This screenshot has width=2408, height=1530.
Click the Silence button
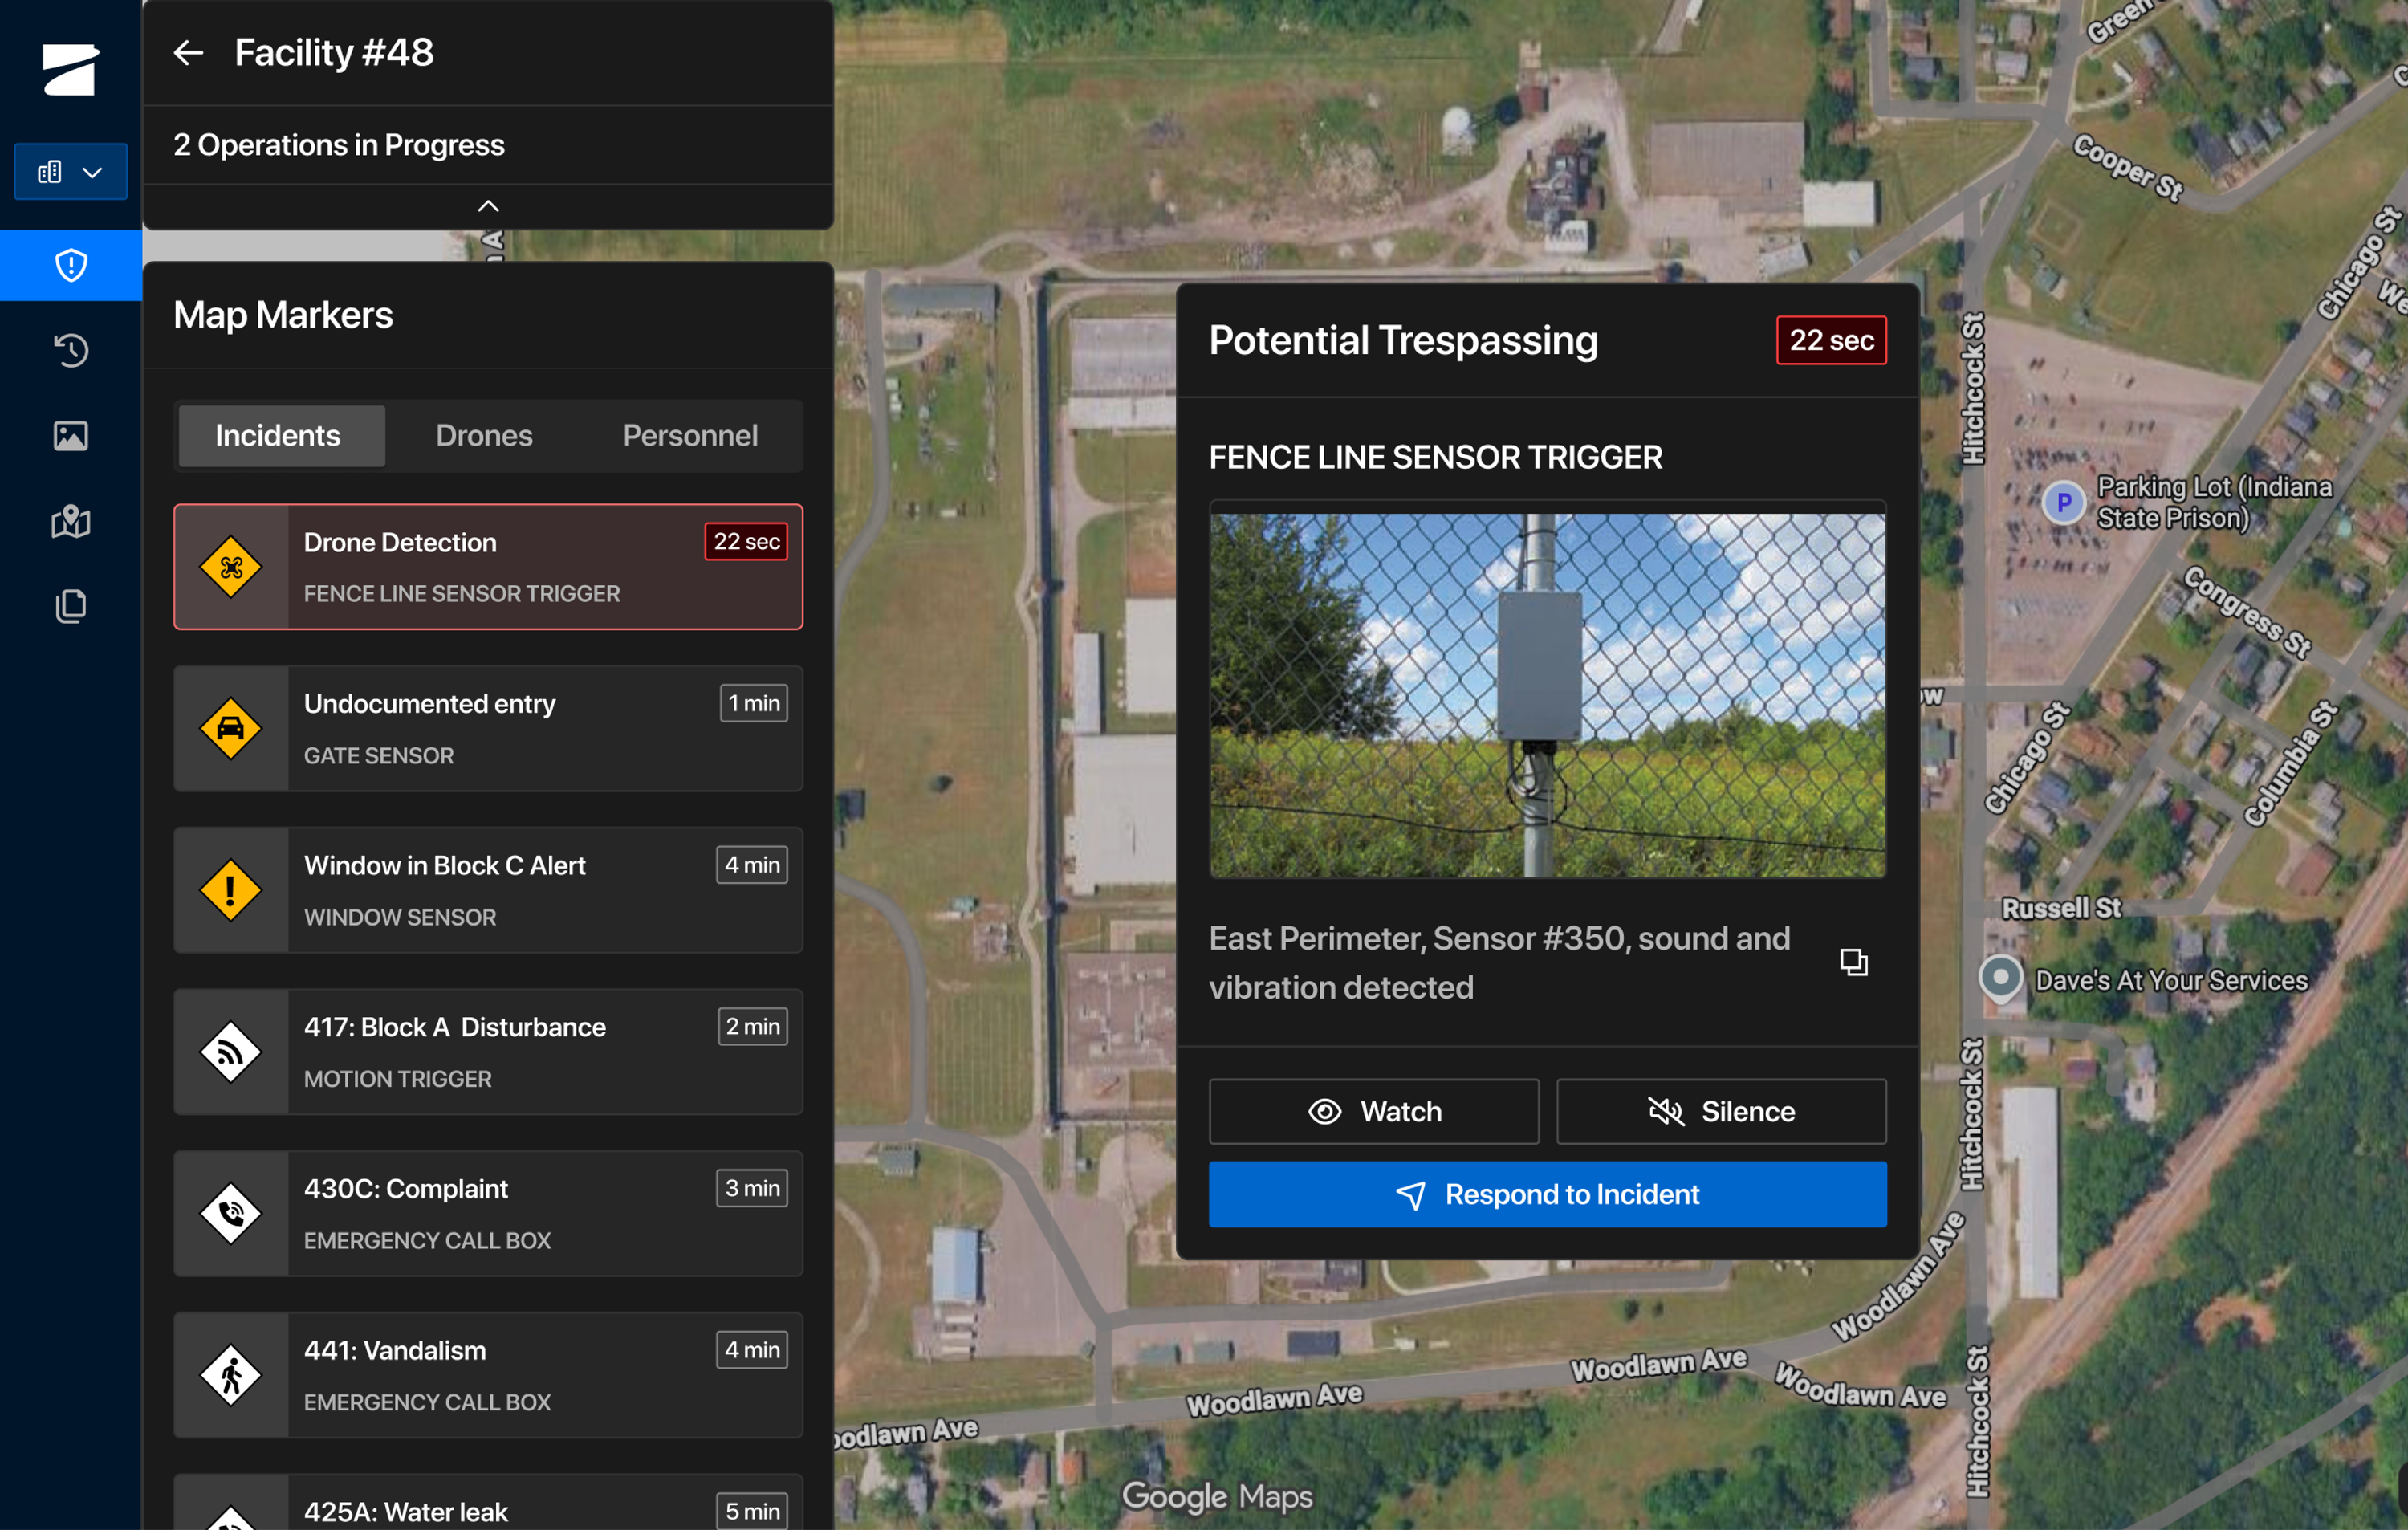[1721, 1111]
